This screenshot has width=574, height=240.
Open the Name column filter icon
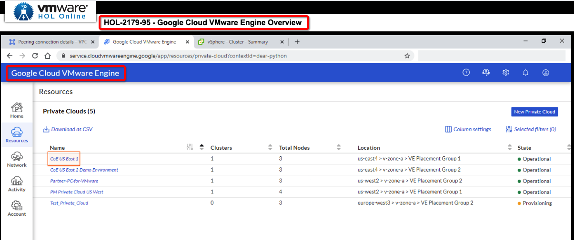pyautogui.click(x=190, y=147)
